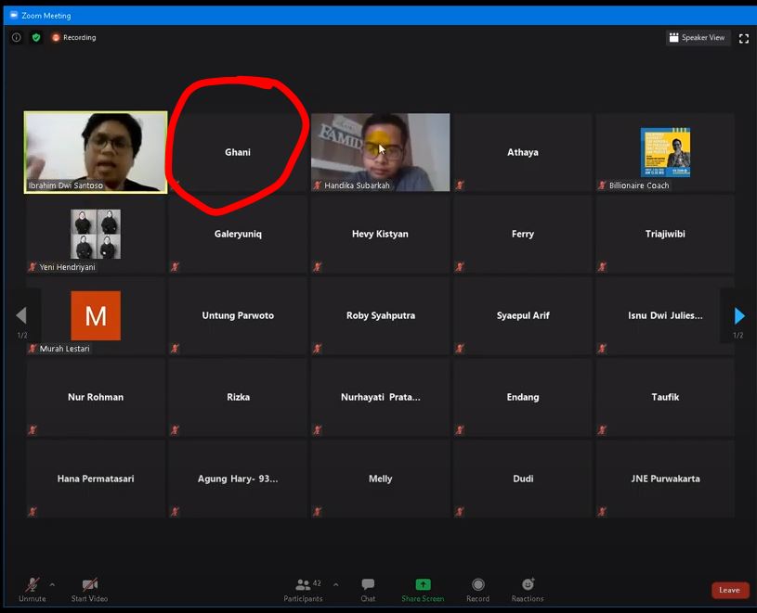Select Billionaire Coach's video thumbnail

pos(664,151)
